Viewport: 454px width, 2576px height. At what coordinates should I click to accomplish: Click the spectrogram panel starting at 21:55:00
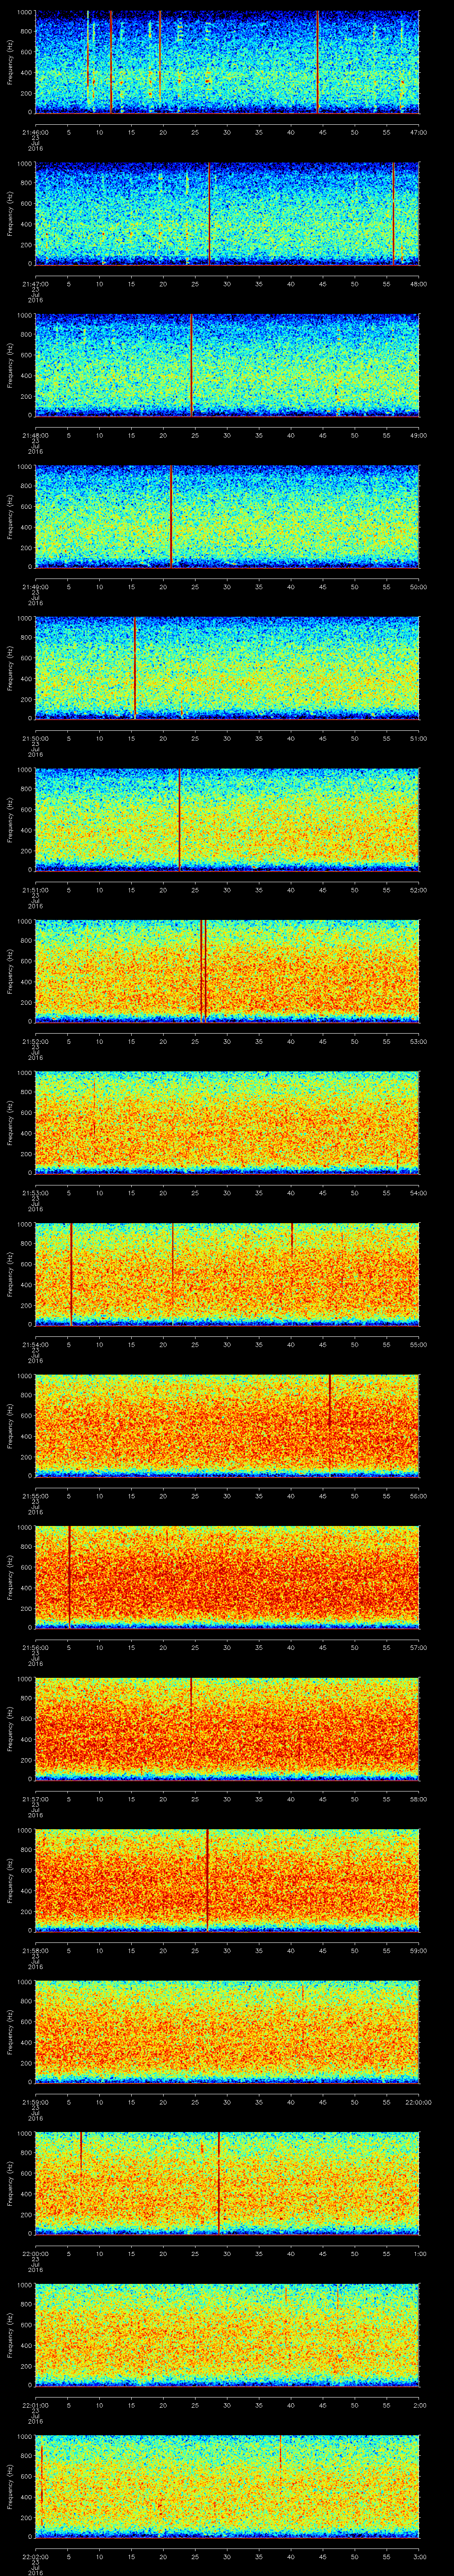pyautogui.click(x=227, y=1427)
